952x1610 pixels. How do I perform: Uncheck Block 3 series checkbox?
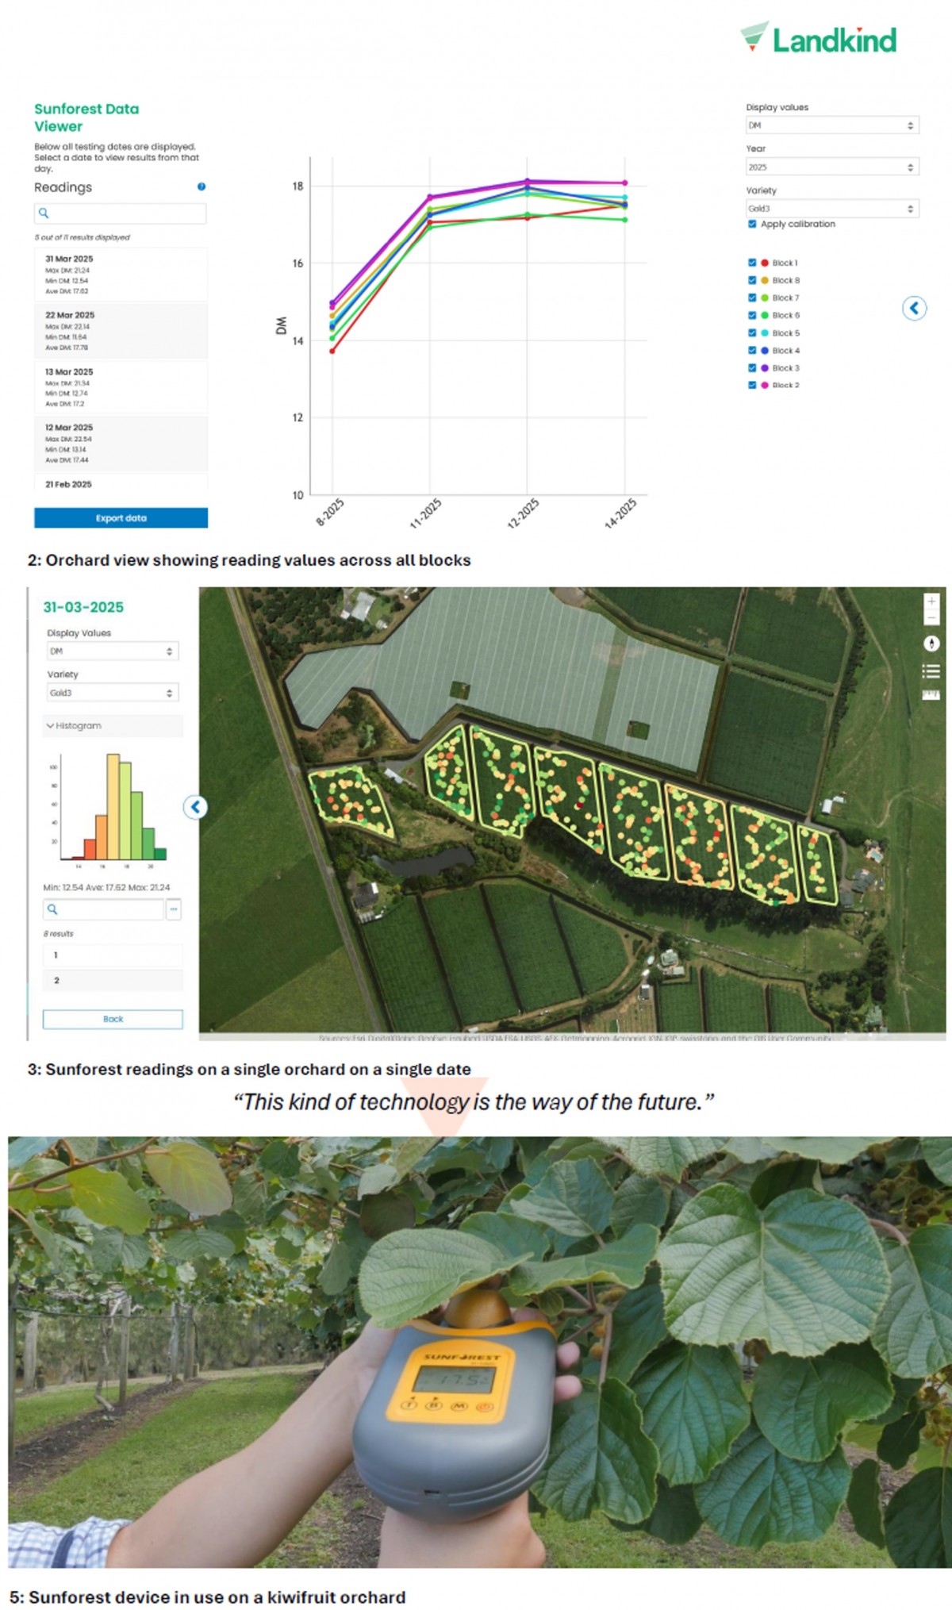pyautogui.click(x=752, y=367)
